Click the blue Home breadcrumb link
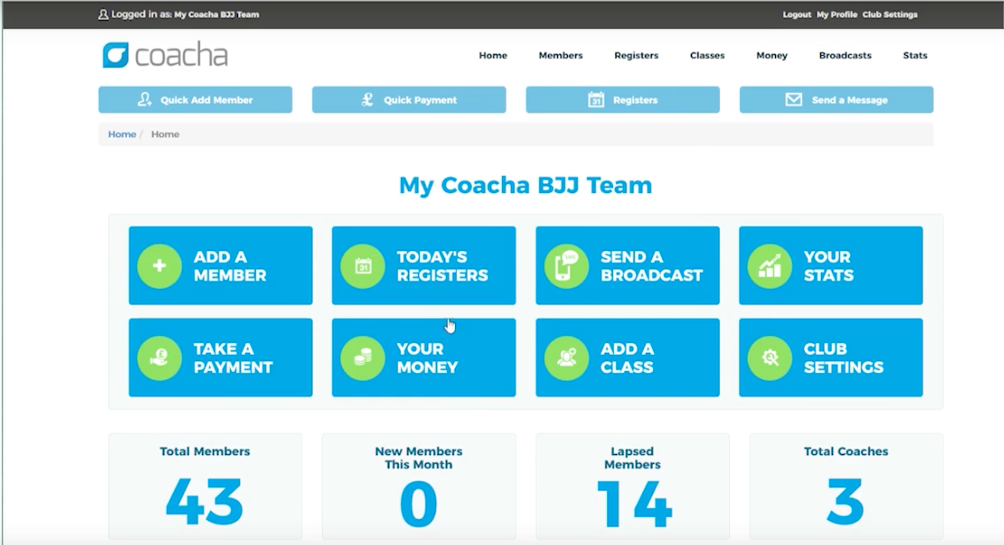The image size is (1004, 545). pyautogui.click(x=122, y=134)
